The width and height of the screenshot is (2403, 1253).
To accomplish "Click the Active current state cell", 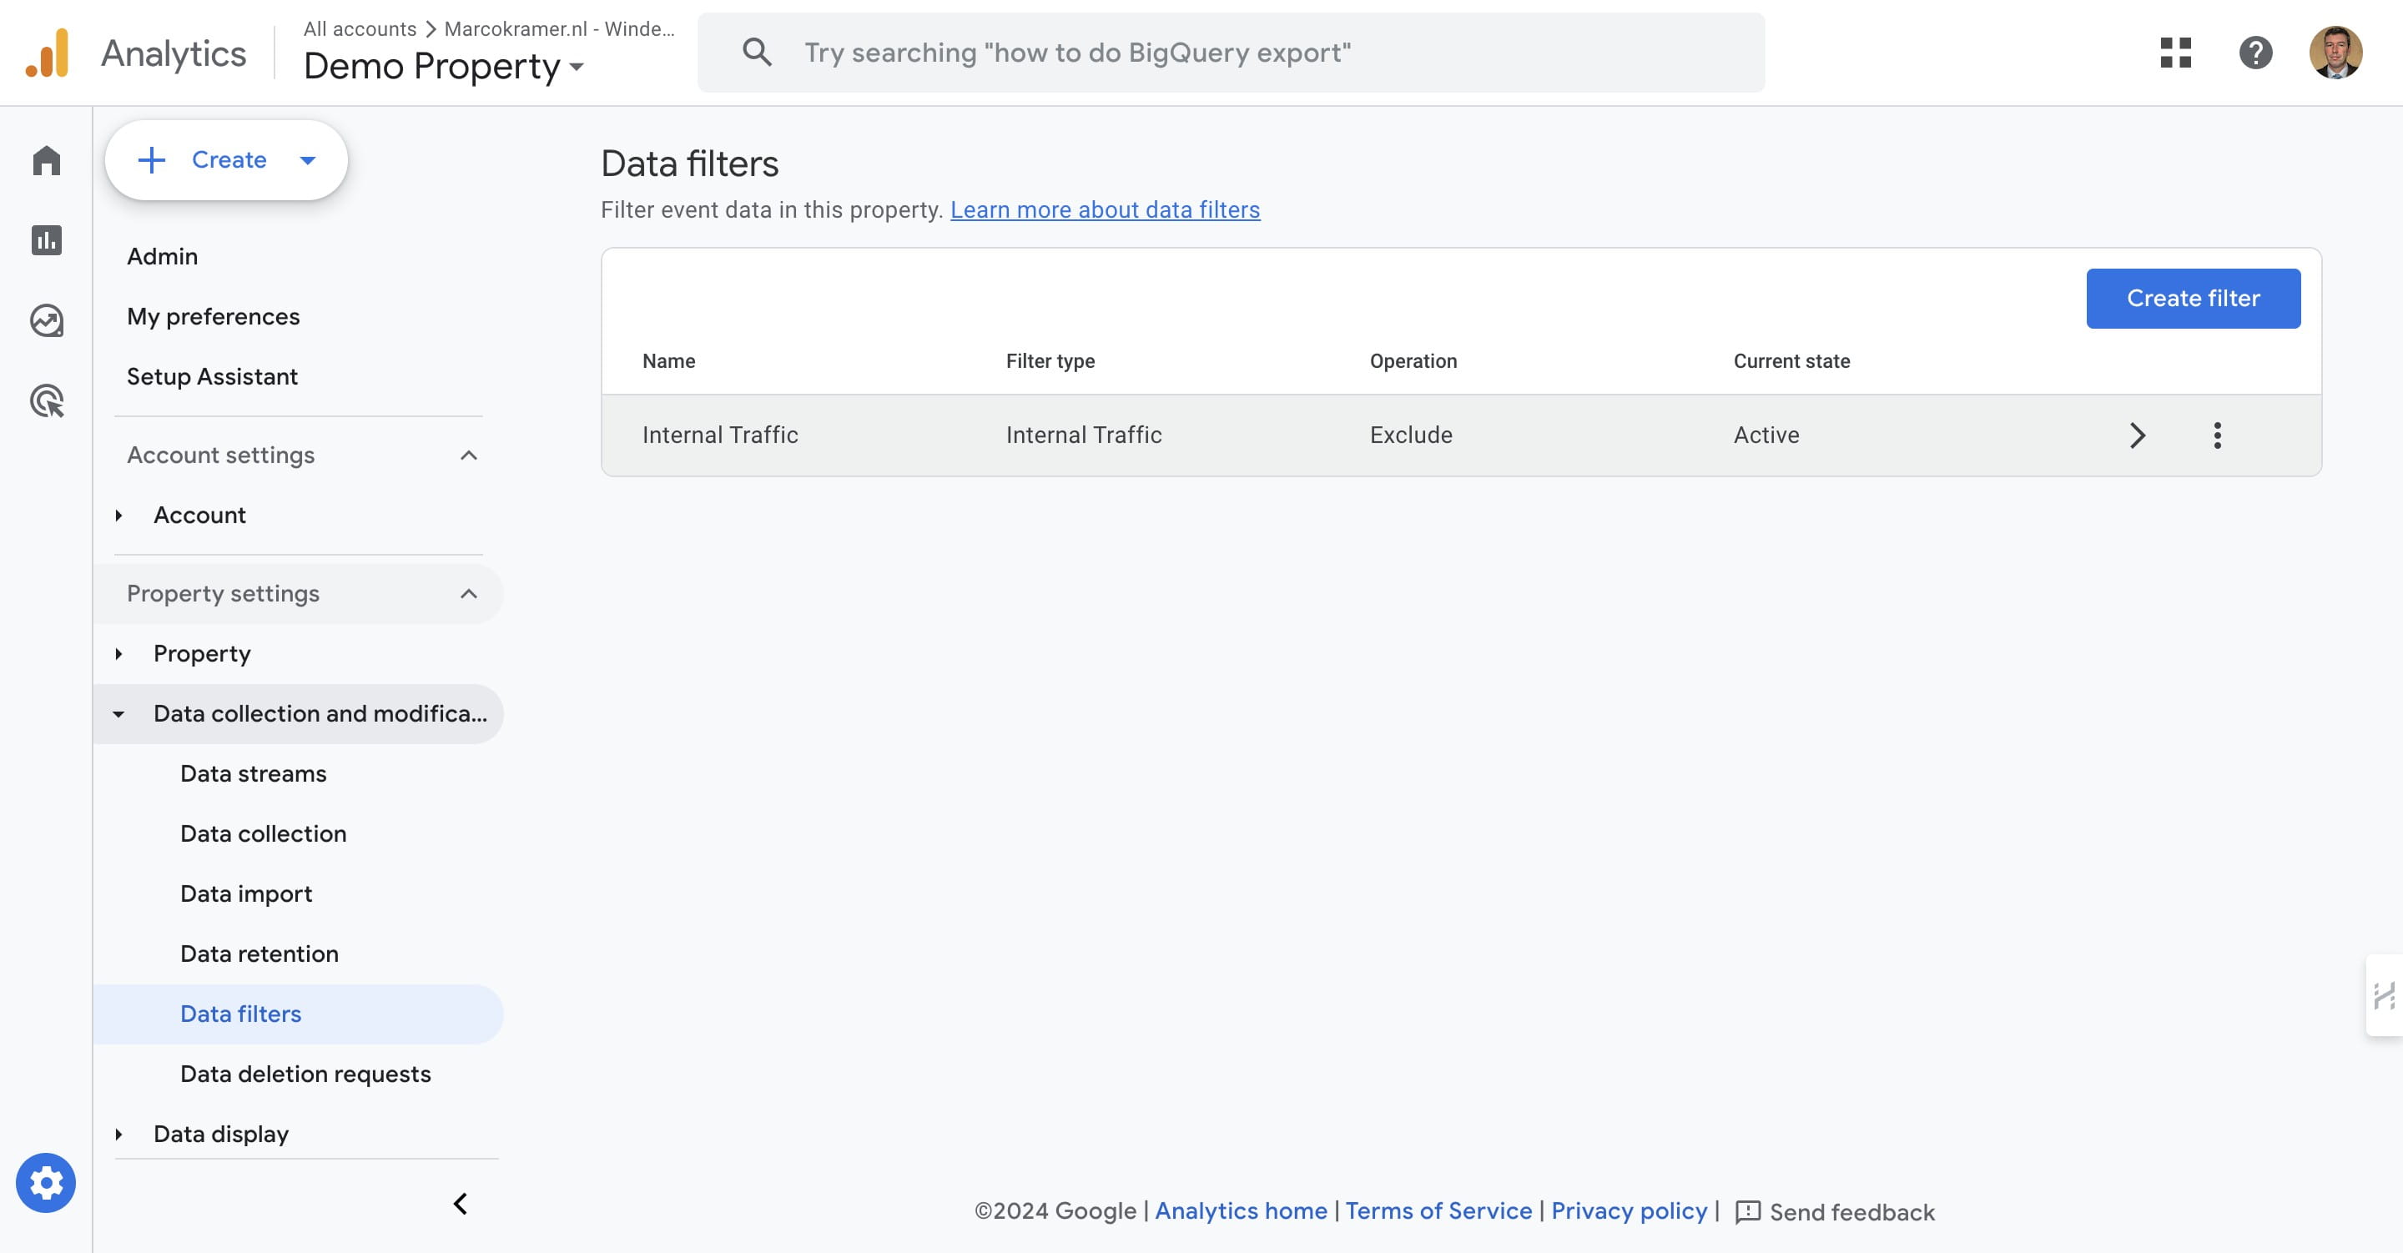I will coord(1766,435).
